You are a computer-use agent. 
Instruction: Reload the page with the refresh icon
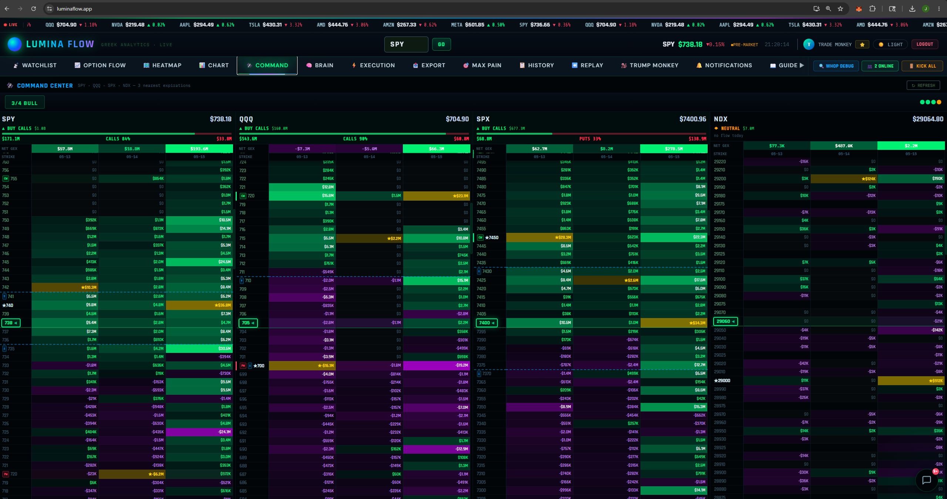(33, 9)
